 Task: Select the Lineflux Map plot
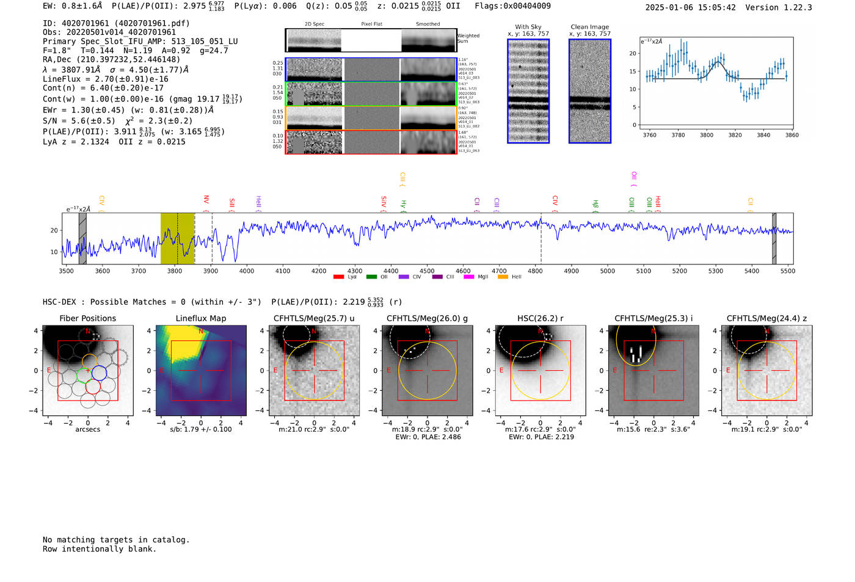[x=201, y=371]
